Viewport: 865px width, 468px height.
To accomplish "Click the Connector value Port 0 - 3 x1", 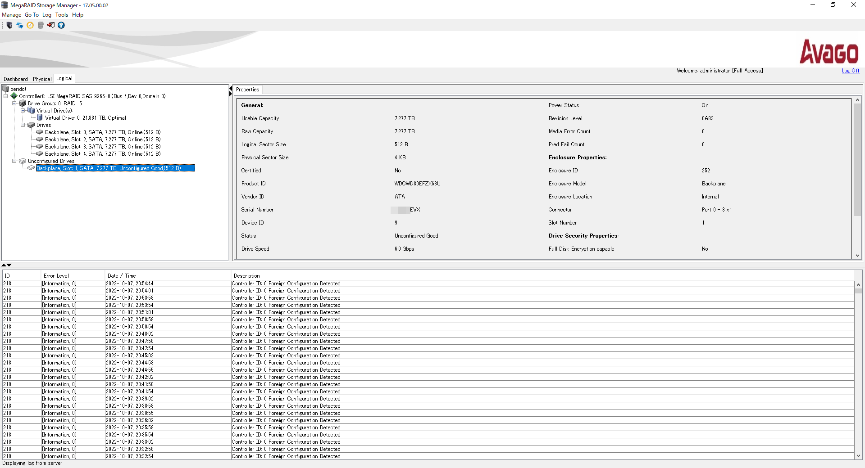I will 716,210.
